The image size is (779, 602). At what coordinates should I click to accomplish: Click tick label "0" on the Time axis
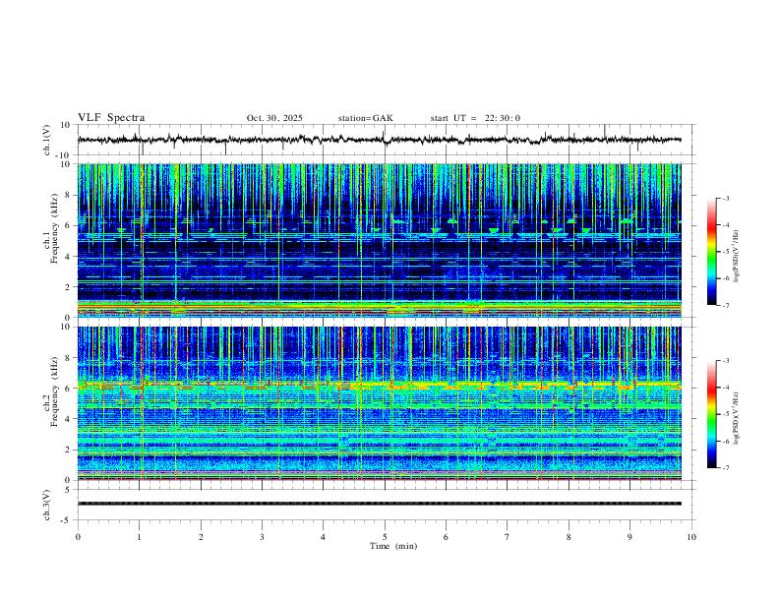pyautogui.click(x=78, y=537)
